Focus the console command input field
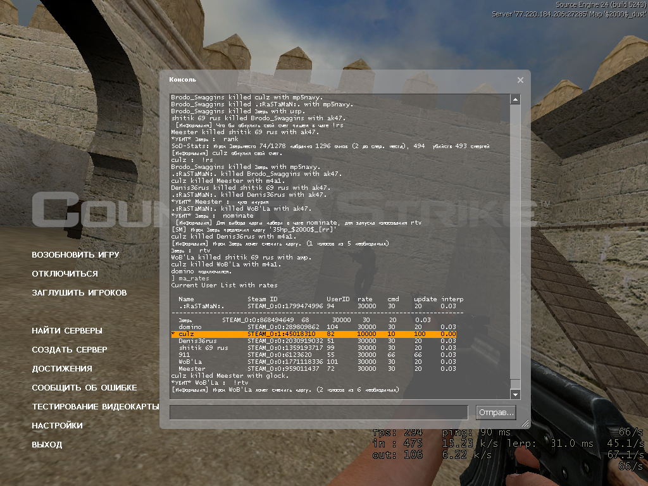Screen dimensions: 648x486 pos(319,413)
